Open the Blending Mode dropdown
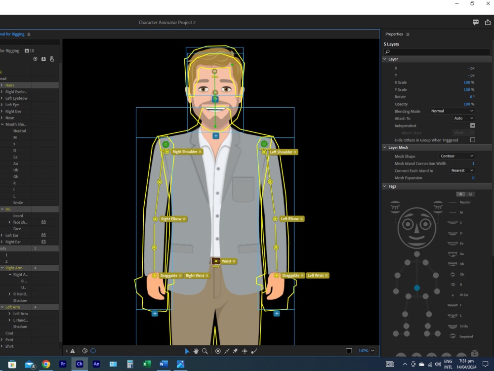 tap(451, 111)
